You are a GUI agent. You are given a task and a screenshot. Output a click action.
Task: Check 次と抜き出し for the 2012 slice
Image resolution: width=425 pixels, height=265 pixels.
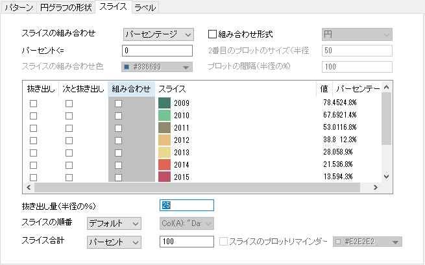pyautogui.click(x=69, y=140)
